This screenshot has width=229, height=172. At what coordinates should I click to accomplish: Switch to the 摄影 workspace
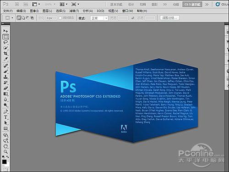pos(154,5)
